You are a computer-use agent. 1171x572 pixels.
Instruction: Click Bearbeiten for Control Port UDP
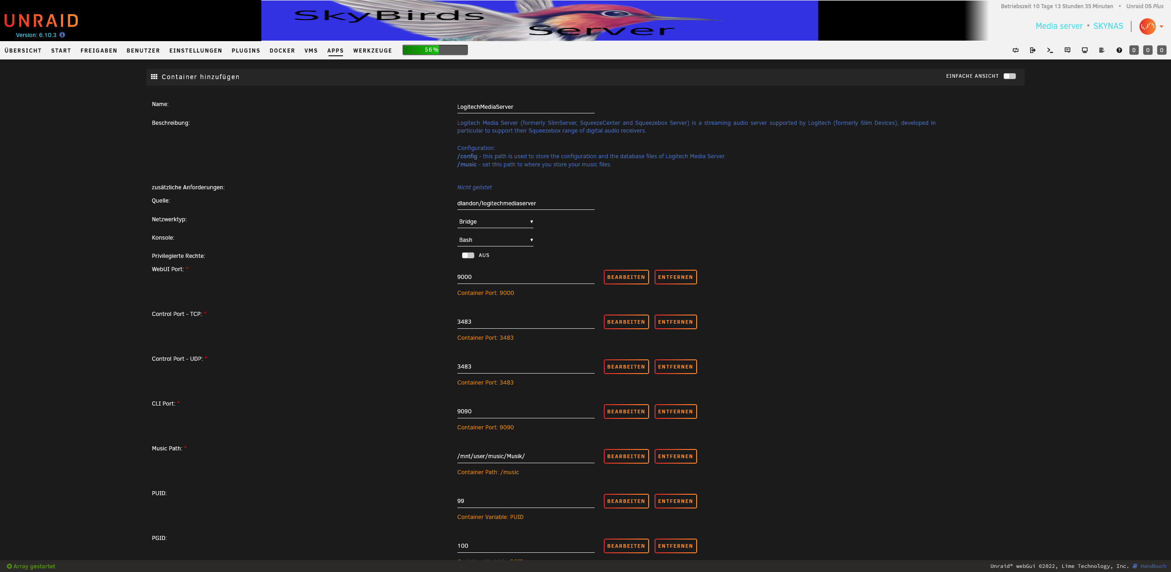626,367
